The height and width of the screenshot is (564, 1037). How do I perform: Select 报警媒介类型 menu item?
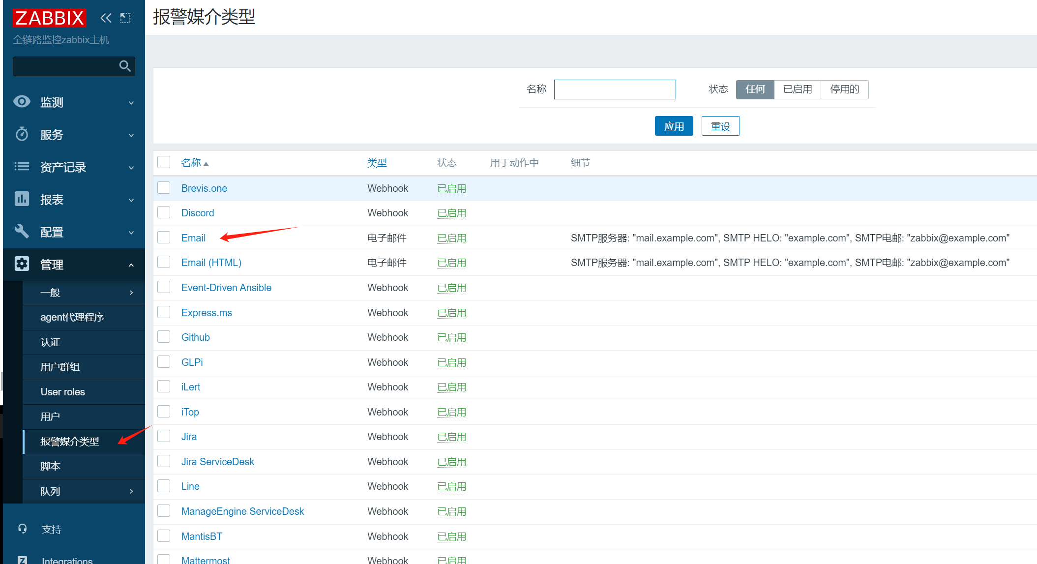[x=84, y=442]
